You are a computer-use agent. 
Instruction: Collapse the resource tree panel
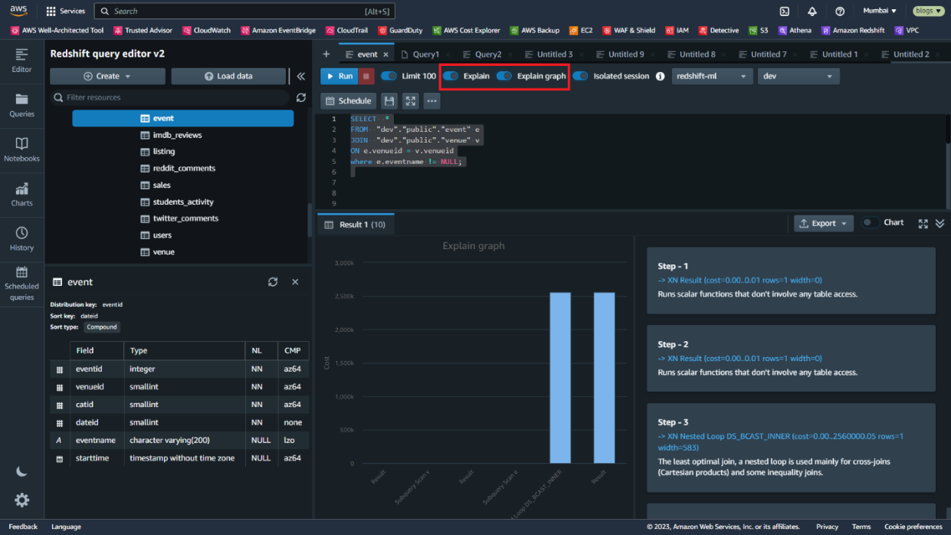[x=301, y=76]
